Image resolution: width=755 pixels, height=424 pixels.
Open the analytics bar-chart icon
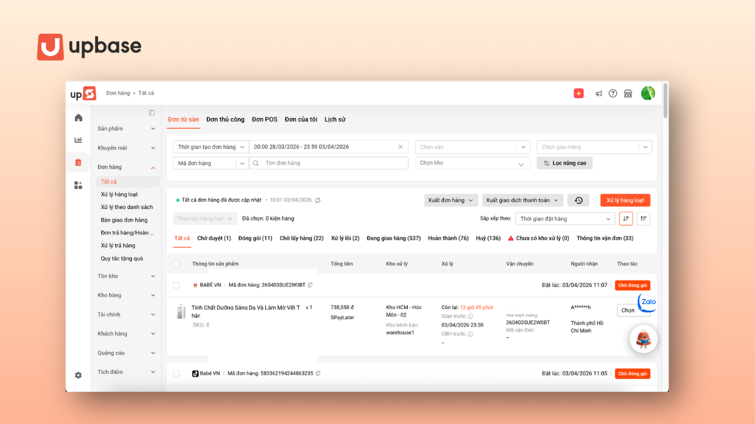tap(78, 140)
